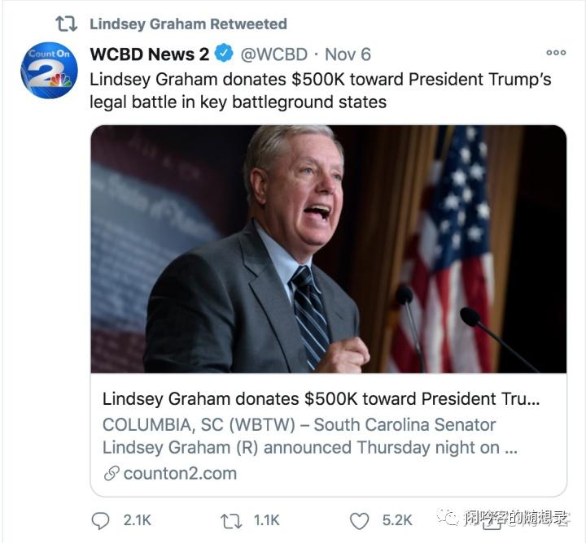The width and height of the screenshot is (586, 543).
Task: Click the 2.1K reply count
Action: click(x=137, y=520)
